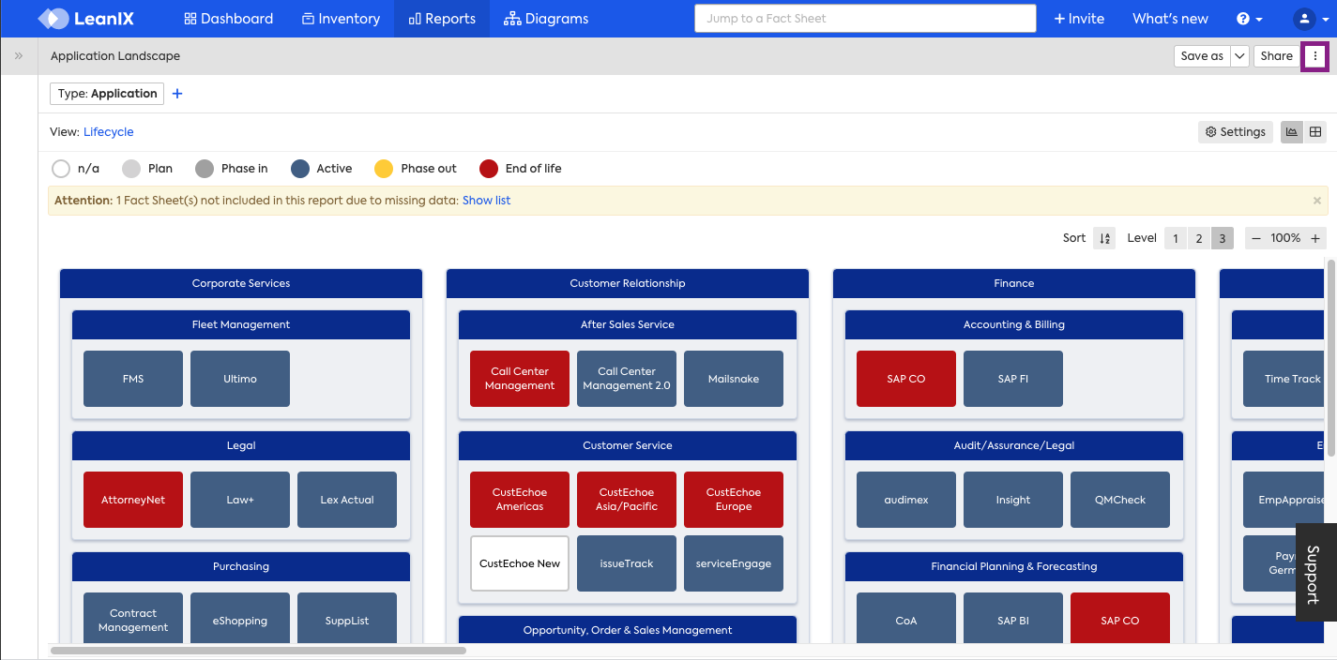The image size is (1337, 660).
Task: Select the FMS application tile
Action: tap(133, 379)
